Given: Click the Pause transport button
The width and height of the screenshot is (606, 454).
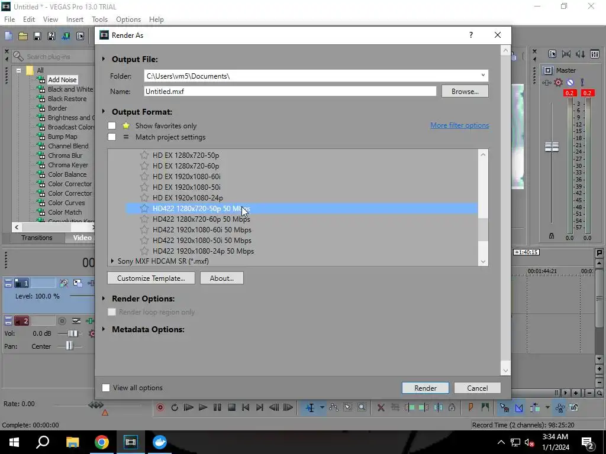Looking at the screenshot, I should pyautogui.click(x=217, y=407).
